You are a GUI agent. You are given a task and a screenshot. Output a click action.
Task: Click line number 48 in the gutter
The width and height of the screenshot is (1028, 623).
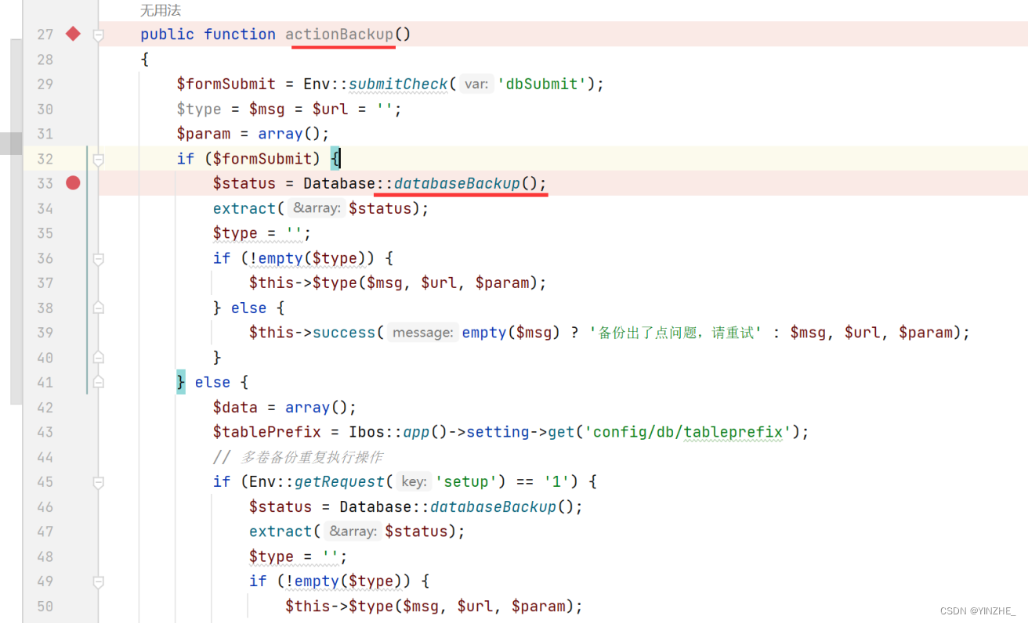[x=45, y=556]
